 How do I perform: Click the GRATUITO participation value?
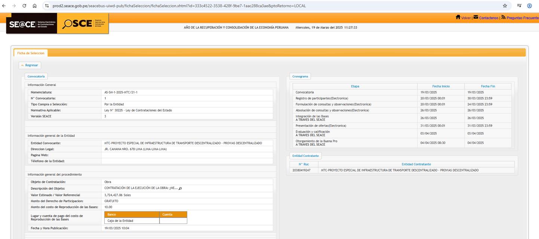coord(111,201)
